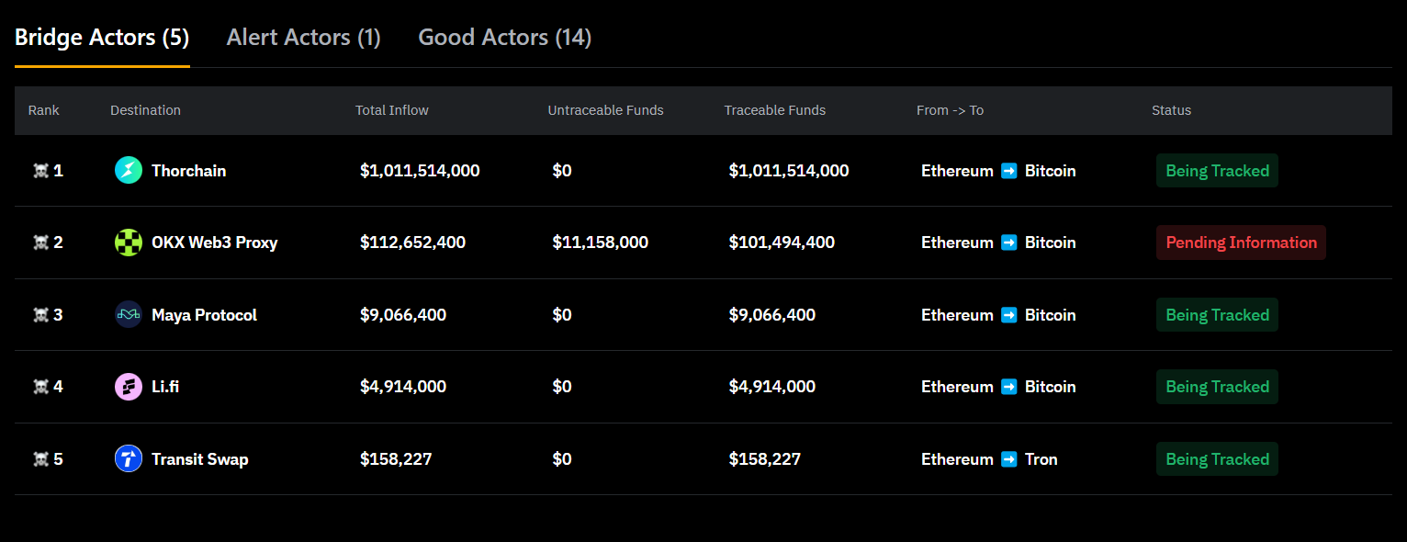Click OKX untraceable funds $11,158,000

click(x=601, y=243)
